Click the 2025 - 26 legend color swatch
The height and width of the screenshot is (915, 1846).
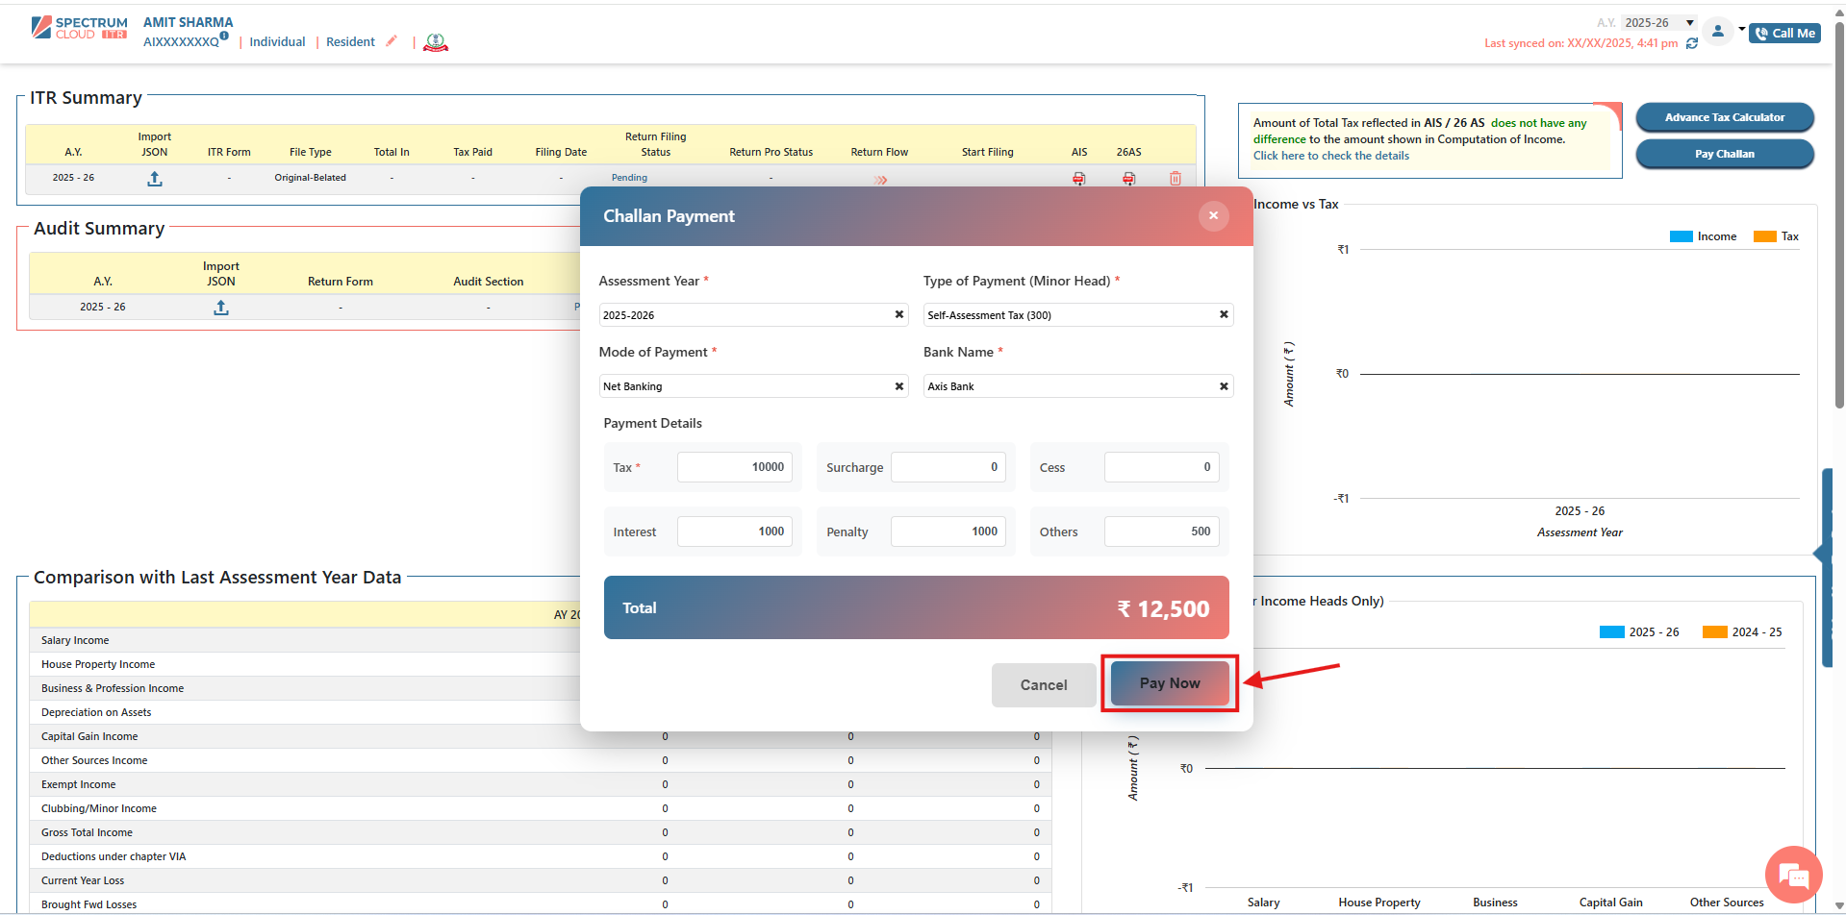[1611, 632]
